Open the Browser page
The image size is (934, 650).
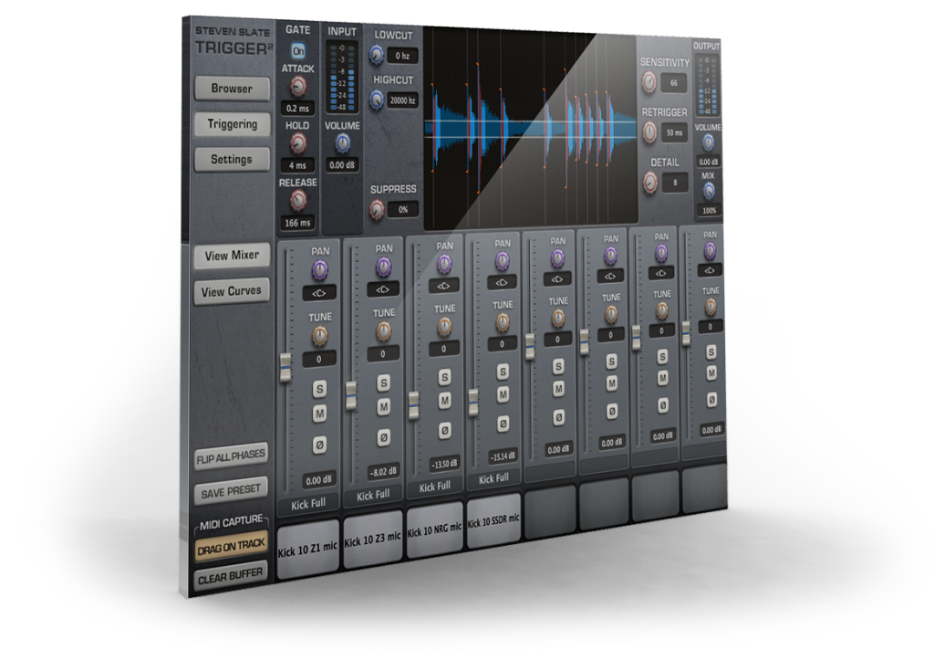(232, 89)
